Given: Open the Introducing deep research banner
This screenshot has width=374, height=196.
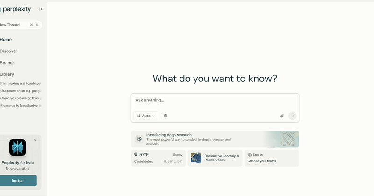Looking at the screenshot, I should pos(215,139).
